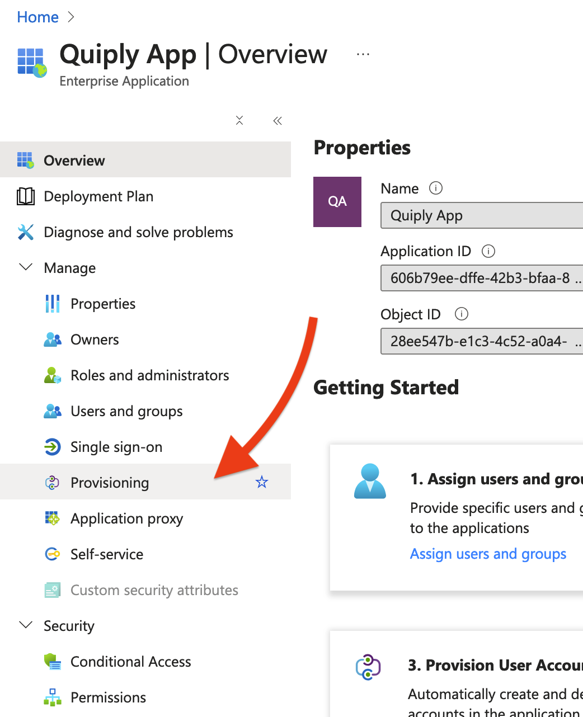Image resolution: width=583 pixels, height=717 pixels.
Task: Click the Quiply App enterprise application icon
Action: point(32,63)
